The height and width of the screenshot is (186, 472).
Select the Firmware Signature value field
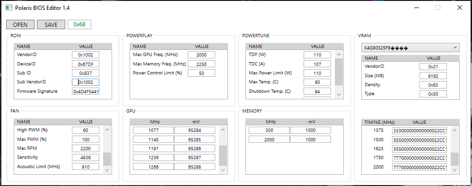click(x=86, y=91)
